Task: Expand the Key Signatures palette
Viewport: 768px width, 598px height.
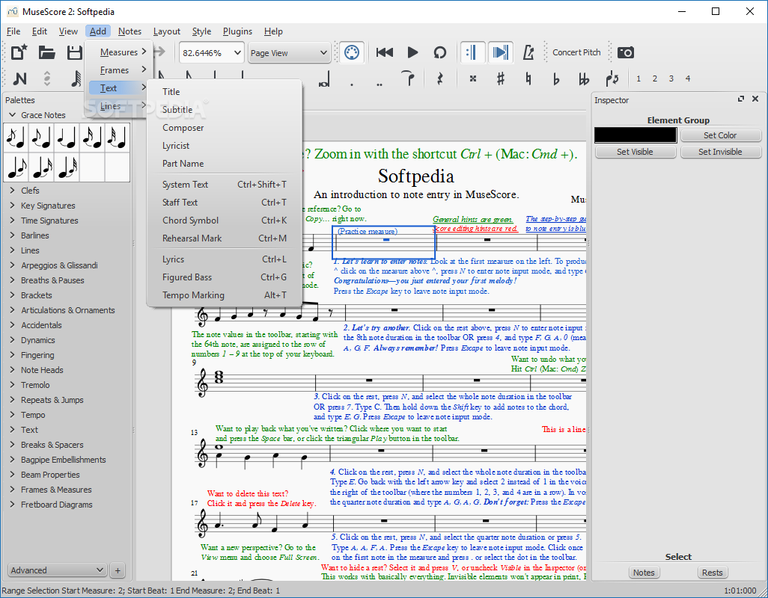Action: 13,206
